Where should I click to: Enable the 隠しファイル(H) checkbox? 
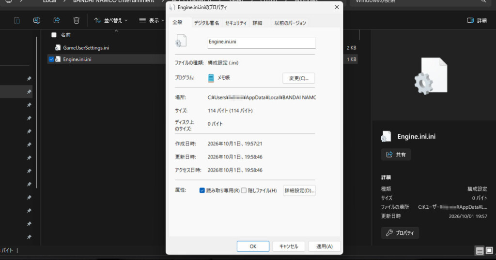pyautogui.click(x=244, y=190)
